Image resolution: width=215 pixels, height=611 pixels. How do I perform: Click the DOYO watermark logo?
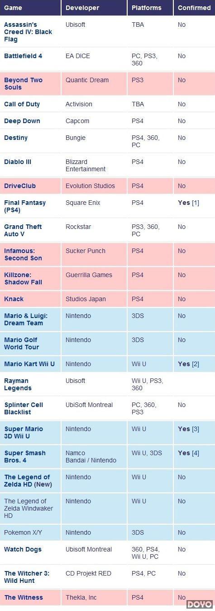(x=200, y=604)
